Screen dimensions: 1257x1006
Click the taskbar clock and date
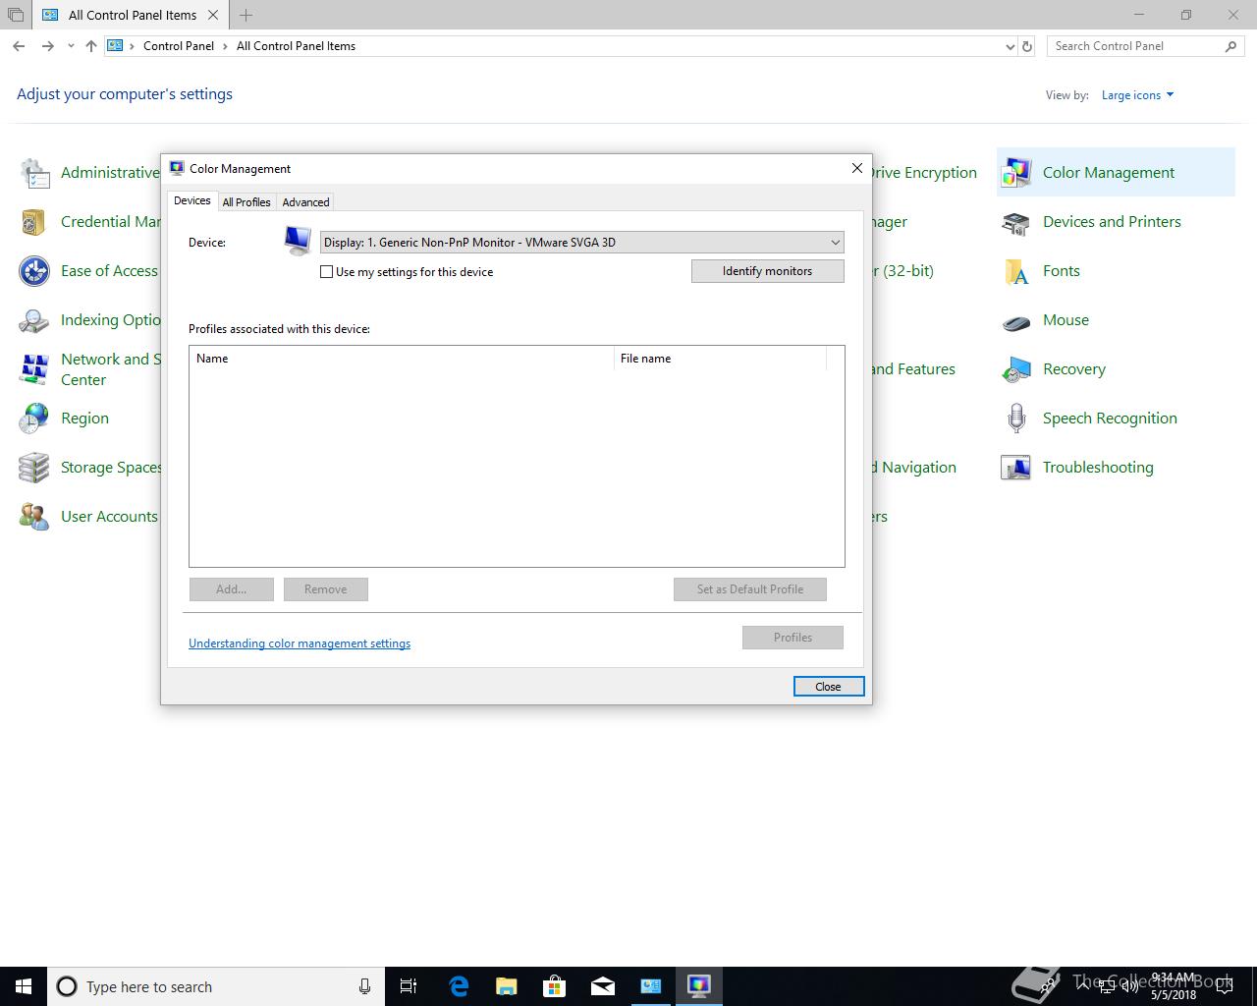click(1175, 986)
